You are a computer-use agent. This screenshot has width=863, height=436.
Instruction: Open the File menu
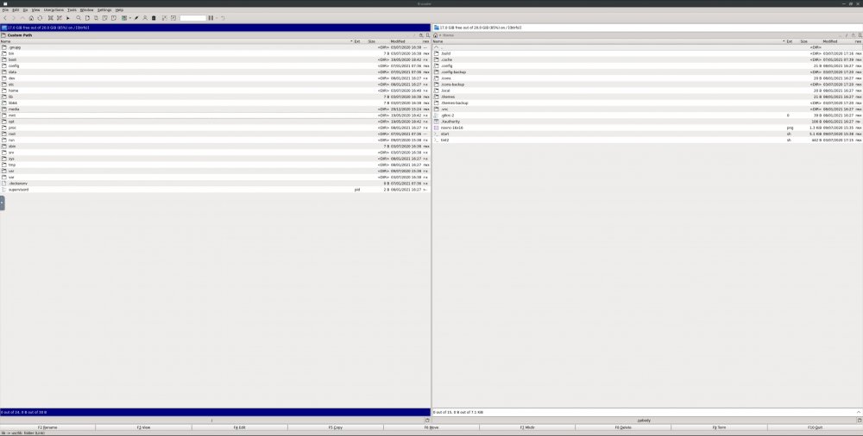click(5, 9)
